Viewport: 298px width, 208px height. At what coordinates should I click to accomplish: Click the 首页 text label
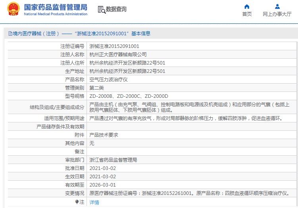tap(247, 14)
